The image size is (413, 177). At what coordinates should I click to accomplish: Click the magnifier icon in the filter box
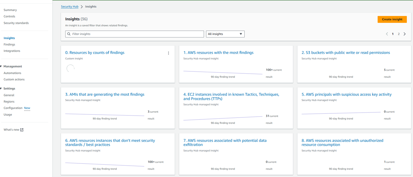tap(69, 34)
